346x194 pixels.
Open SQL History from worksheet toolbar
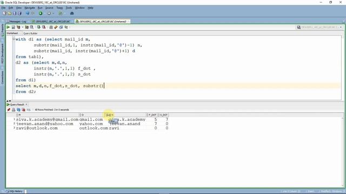61,27
